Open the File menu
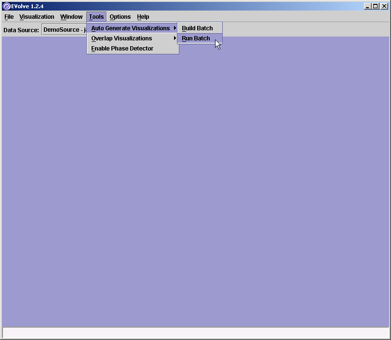 pos(9,17)
